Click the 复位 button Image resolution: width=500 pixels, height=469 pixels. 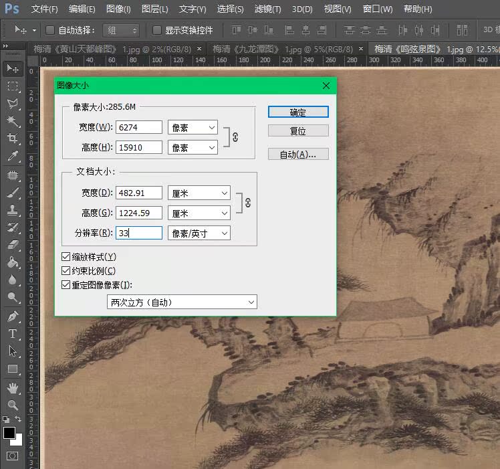pyautogui.click(x=298, y=130)
